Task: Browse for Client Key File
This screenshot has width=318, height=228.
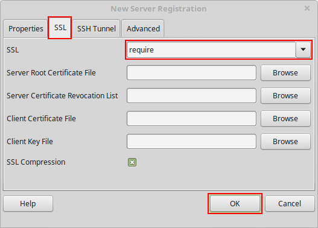Action: 285,141
